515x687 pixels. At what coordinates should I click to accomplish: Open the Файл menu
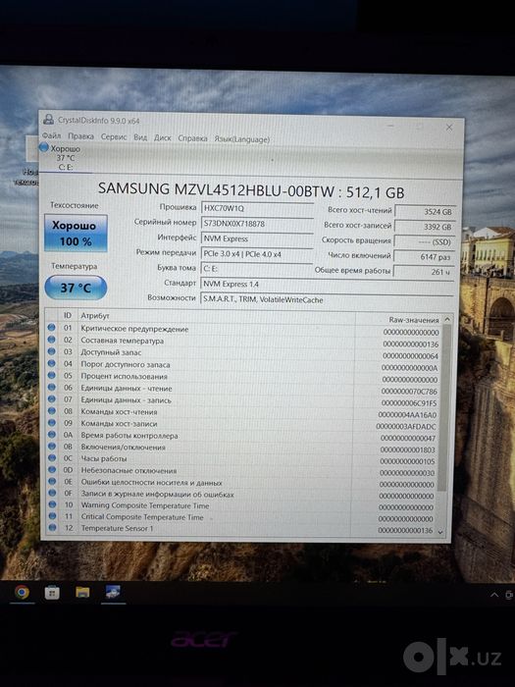pyautogui.click(x=51, y=135)
